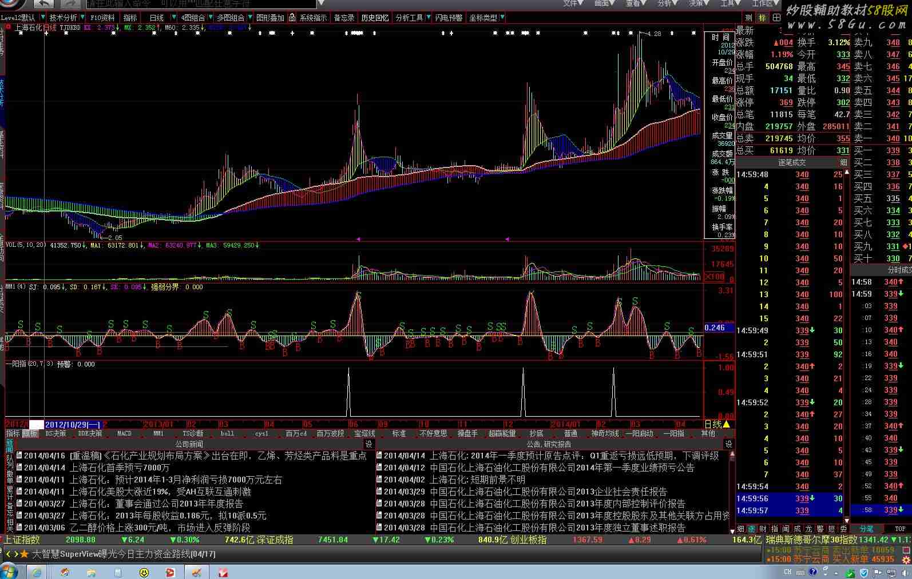The image size is (912, 579).
Task: Open Internet Explorer from the taskbar
Action: [37, 572]
